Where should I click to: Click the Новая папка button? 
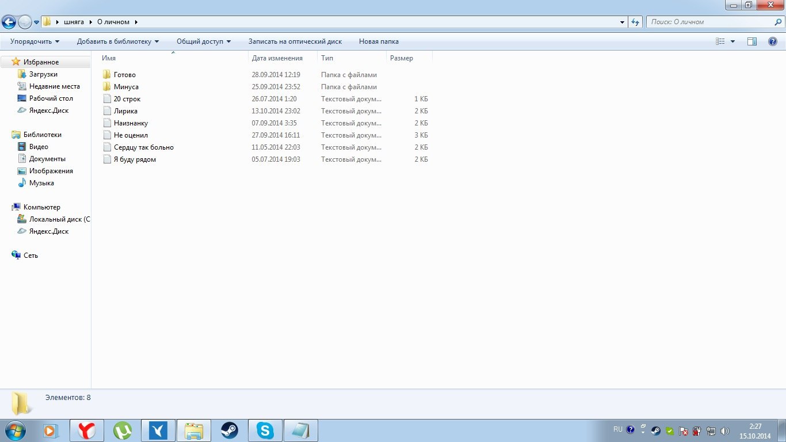pos(379,41)
